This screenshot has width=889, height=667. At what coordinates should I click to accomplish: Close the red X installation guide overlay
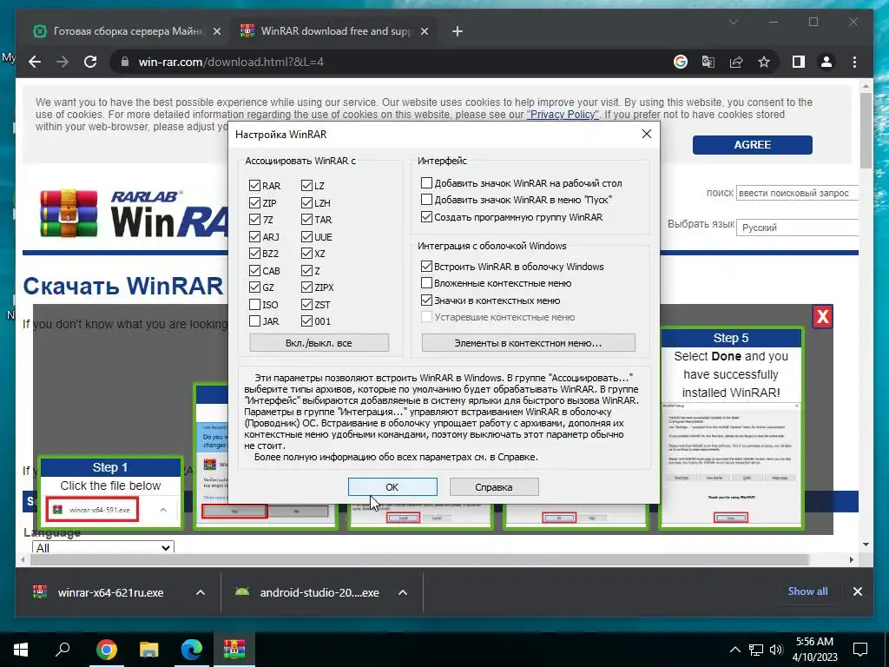coord(822,316)
